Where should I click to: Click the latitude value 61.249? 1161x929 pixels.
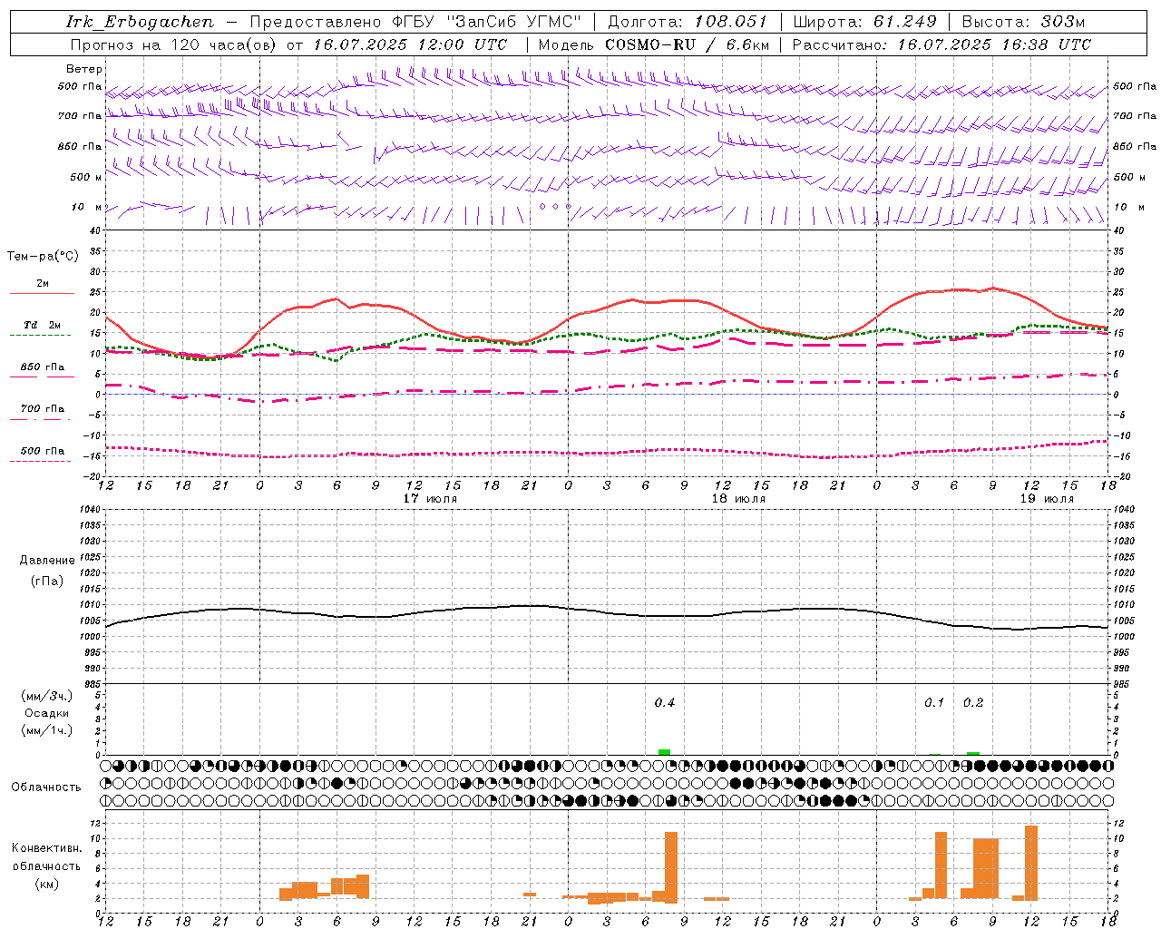pyautogui.click(x=904, y=22)
